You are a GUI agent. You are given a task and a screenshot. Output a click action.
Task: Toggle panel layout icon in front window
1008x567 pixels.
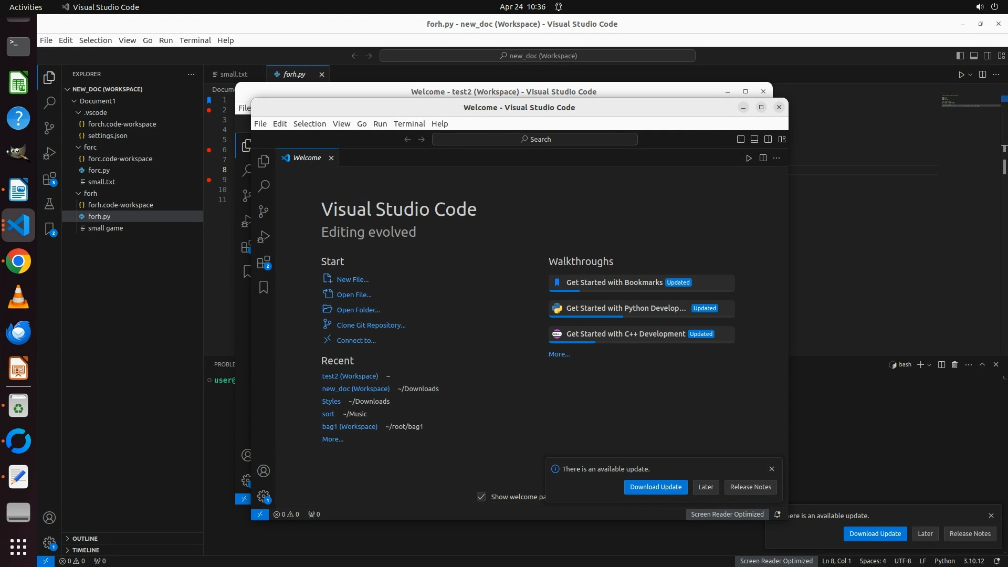(754, 139)
